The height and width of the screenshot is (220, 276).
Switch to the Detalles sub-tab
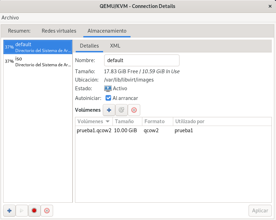tap(89, 46)
